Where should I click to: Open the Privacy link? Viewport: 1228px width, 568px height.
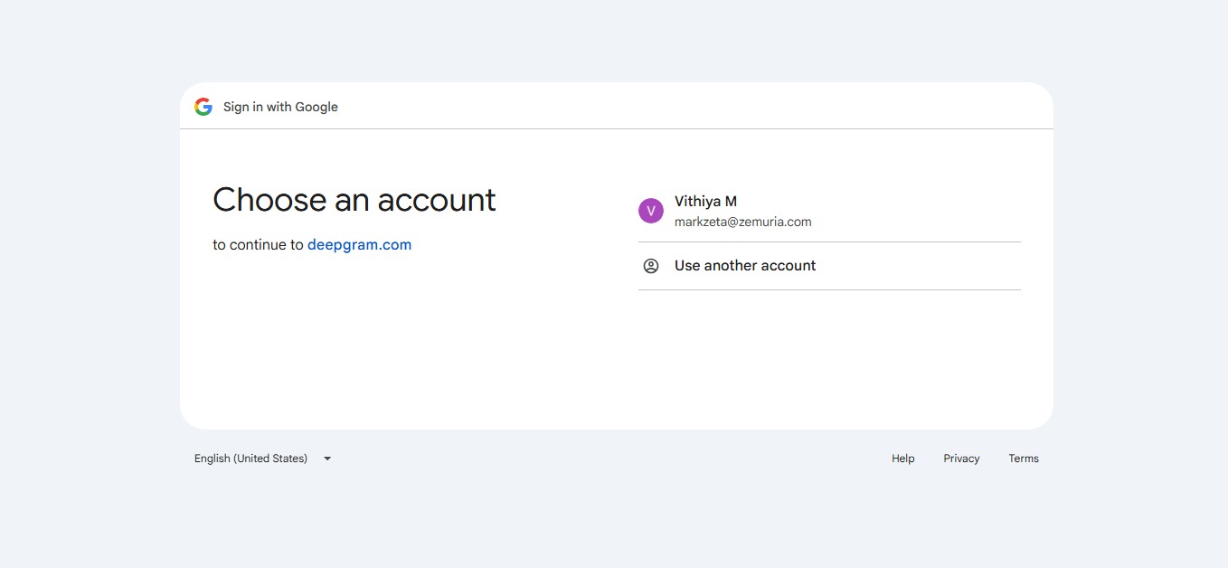[961, 459]
